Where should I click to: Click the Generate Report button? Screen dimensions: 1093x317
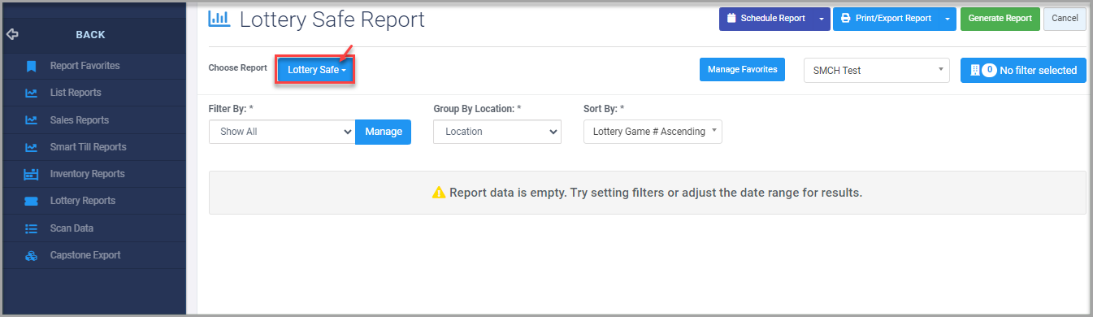pyautogui.click(x=1000, y=19)
